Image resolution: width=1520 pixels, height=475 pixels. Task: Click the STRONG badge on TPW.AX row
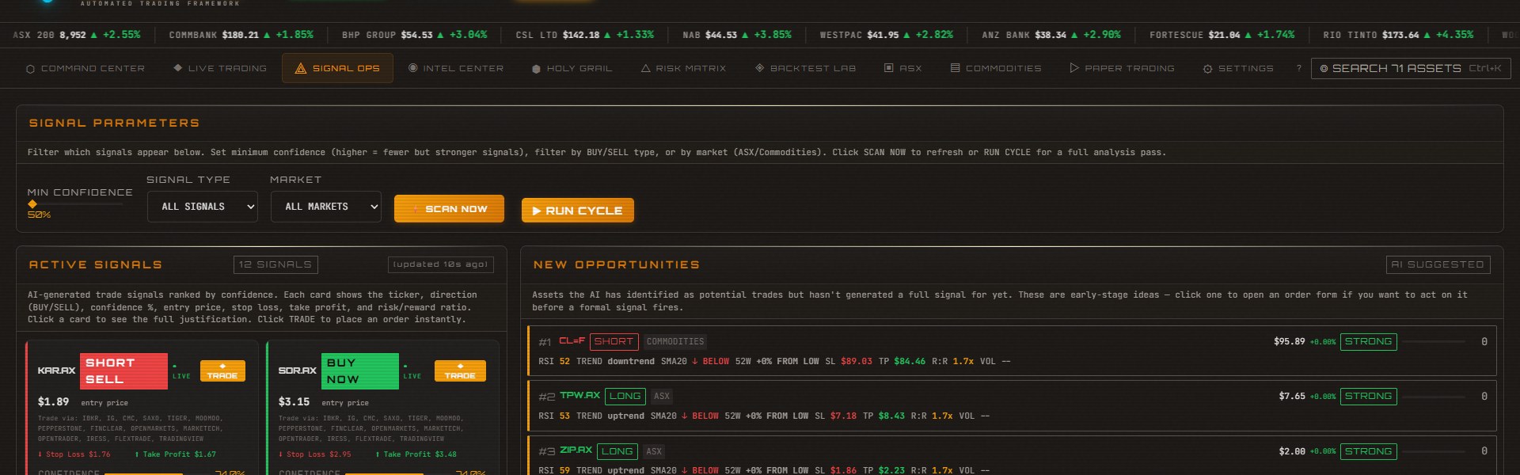pyautogui.click(x=1368, y=396)
